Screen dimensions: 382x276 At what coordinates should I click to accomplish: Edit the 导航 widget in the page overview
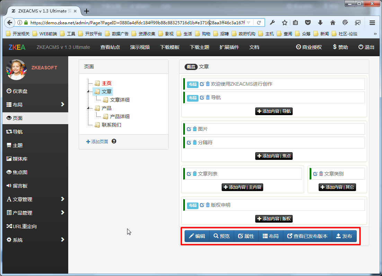(x=202, y=97)
